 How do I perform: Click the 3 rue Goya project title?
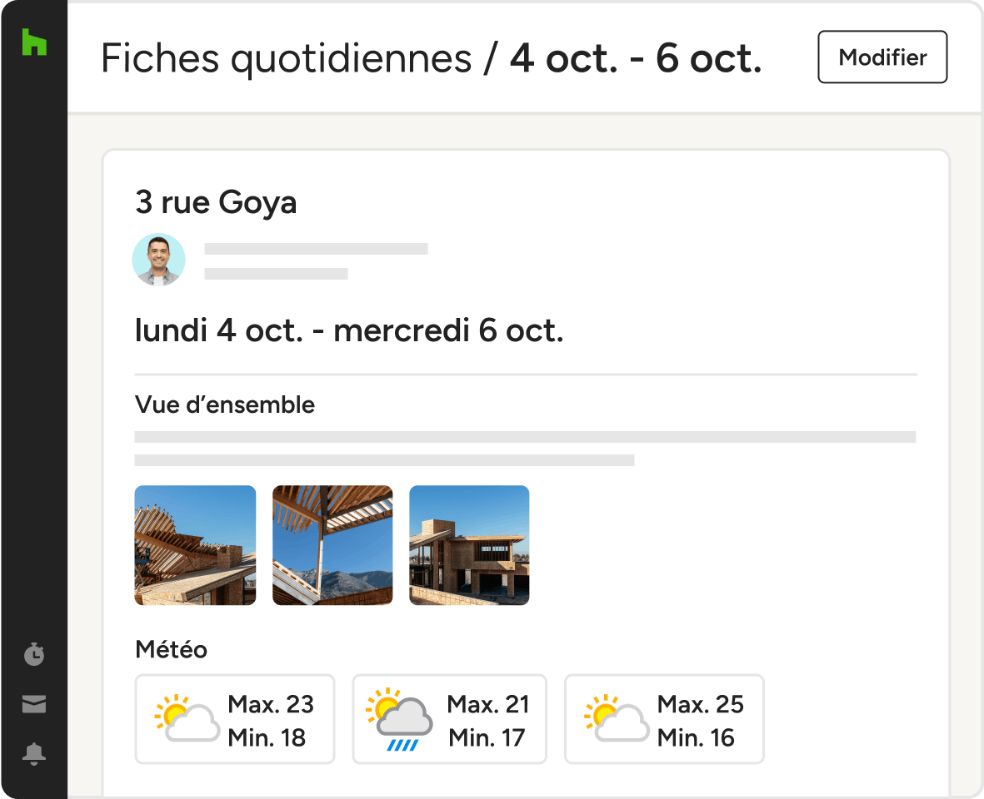coord(216,202)
